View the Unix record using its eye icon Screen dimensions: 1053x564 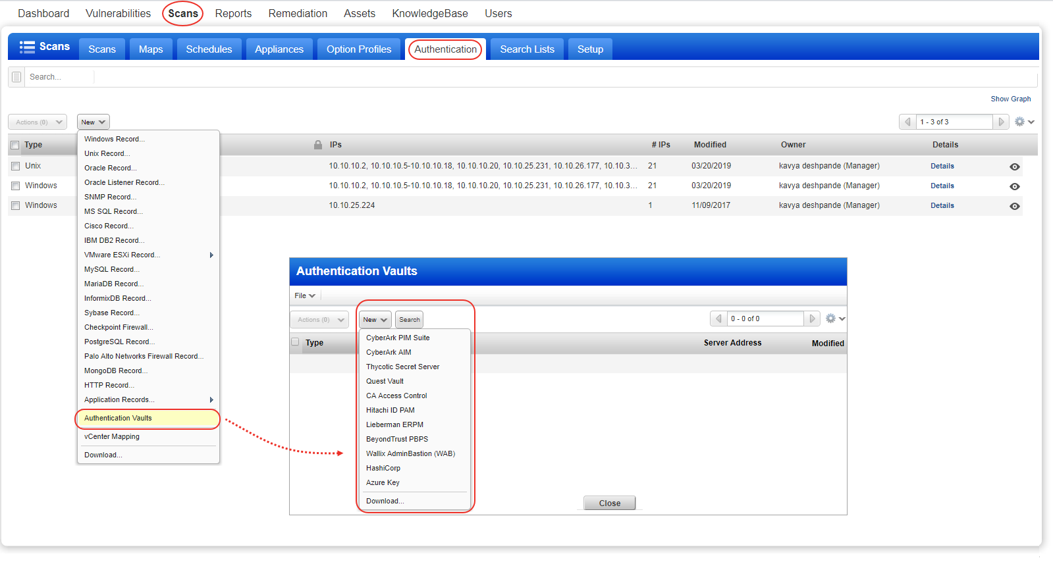coord(1015,167)
